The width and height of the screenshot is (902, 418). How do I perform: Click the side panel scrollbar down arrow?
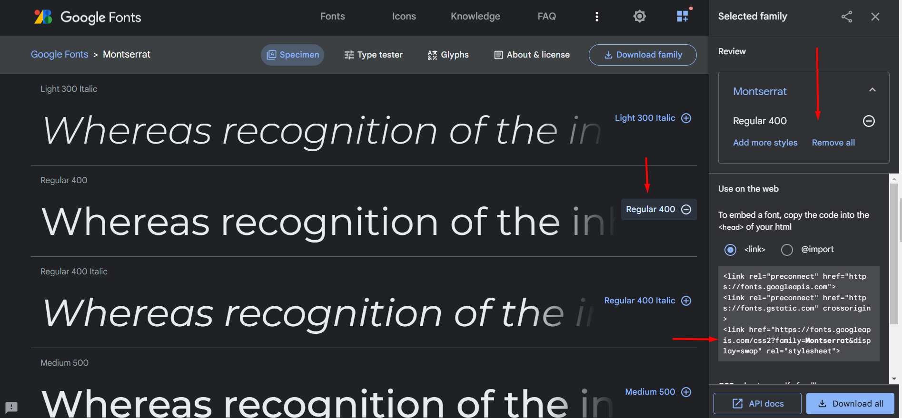click(x=894, y=379)
